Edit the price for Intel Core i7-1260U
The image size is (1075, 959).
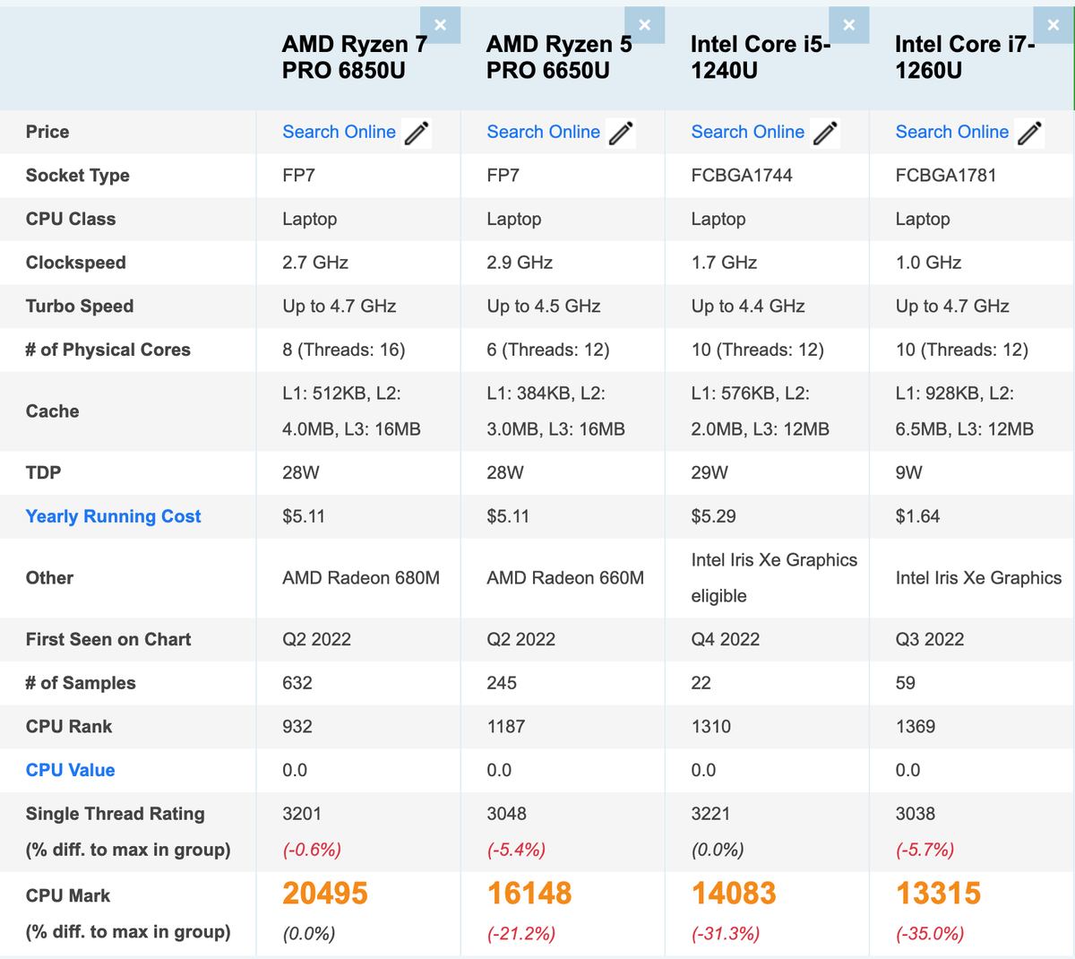(x=1030, y=133)
